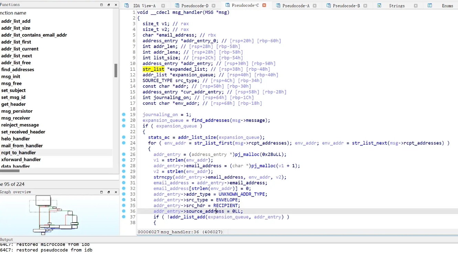Float the Graph overview panel
This screenshot has width=458, height=259.
(101, 192)
